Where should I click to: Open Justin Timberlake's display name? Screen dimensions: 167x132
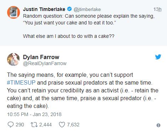pos(44,9)
